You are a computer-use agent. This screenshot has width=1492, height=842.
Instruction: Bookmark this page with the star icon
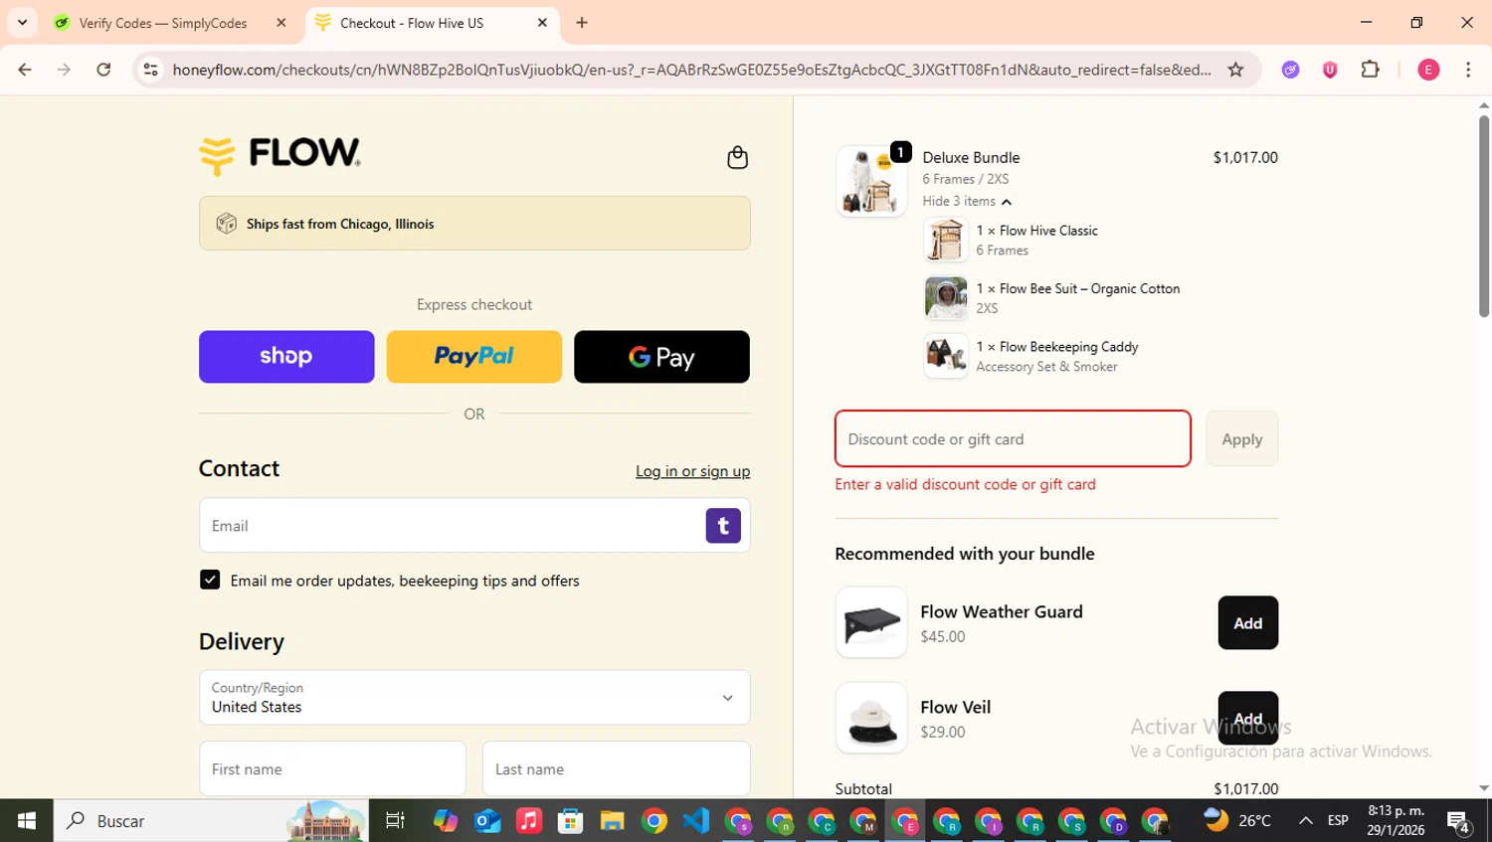(x=1235, y=70)
